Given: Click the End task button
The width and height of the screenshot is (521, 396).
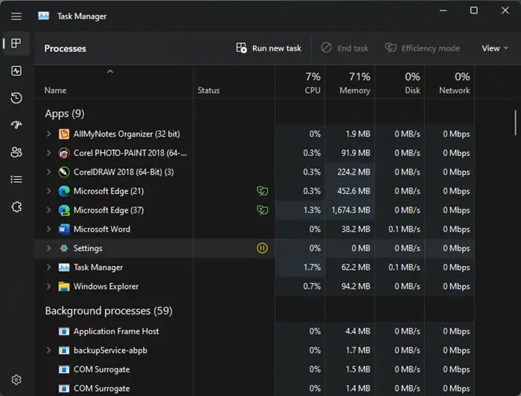Looking at the screenshot, I should coord(345,48).
